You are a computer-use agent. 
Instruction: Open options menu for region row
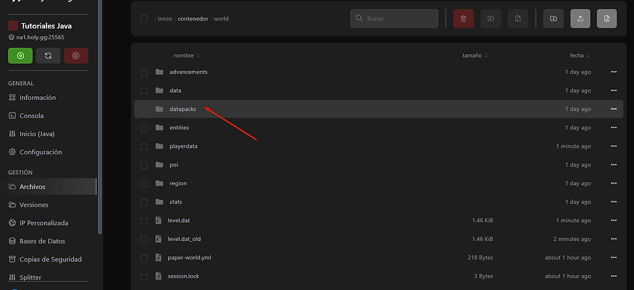point(614,183)
